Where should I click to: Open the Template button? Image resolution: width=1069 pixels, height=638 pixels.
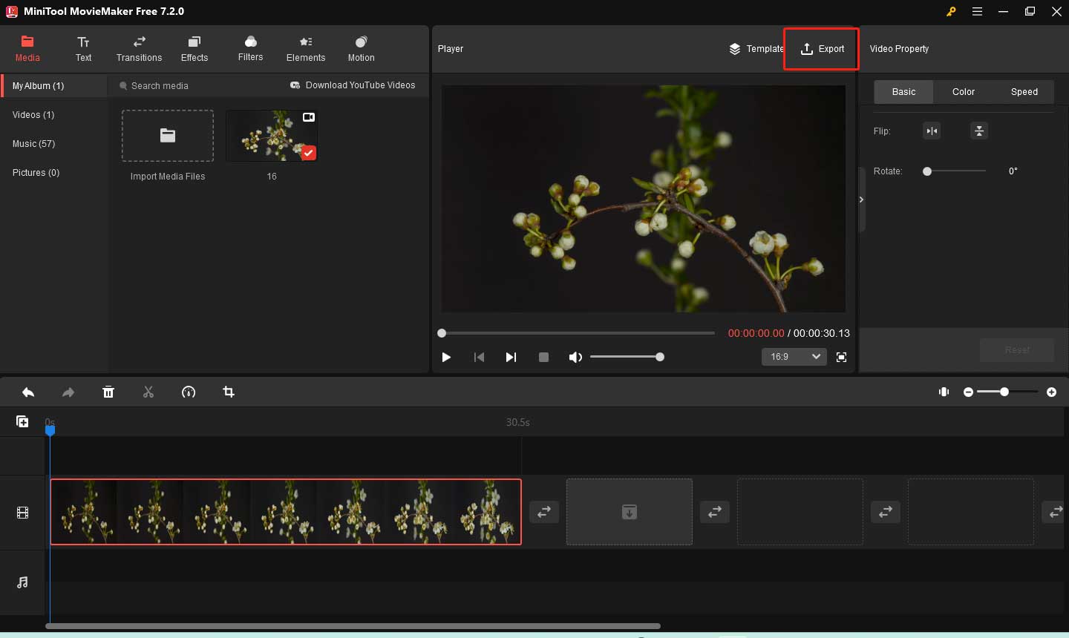pyautogui.click(x=756, y=49)
